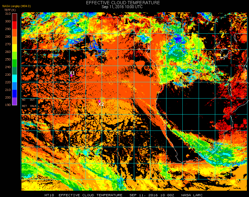Select the light green 250-260 K legend swatch

pyautogui.click(x=15, y=56)
